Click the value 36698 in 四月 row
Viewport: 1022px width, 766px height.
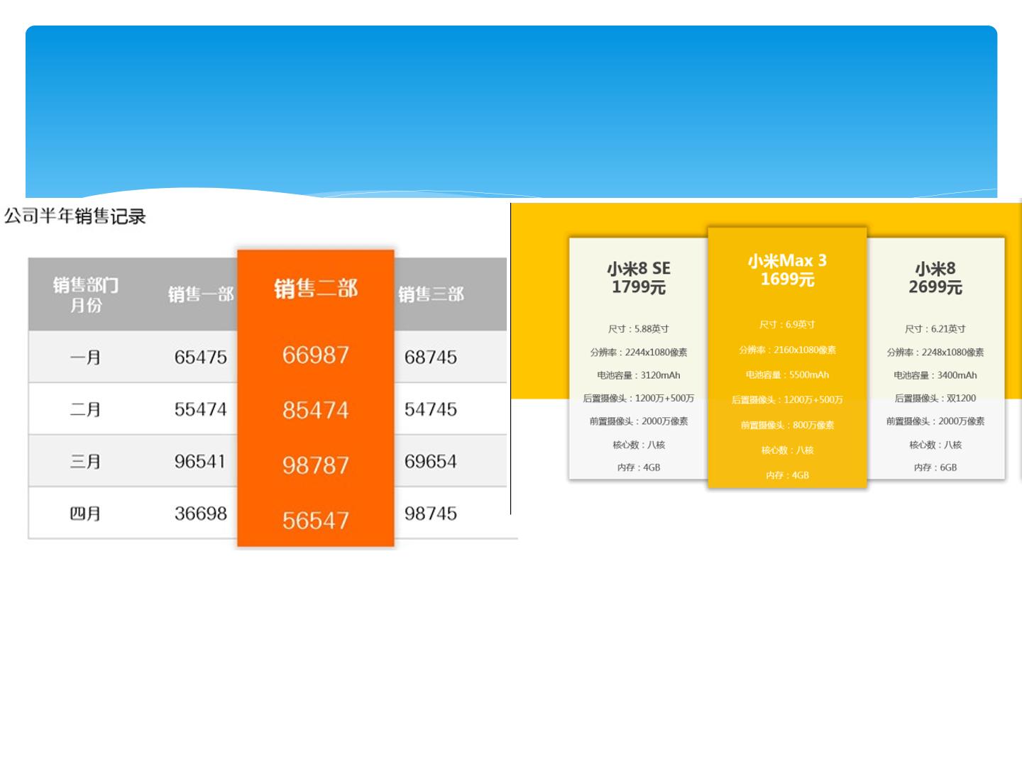point(201,514)
